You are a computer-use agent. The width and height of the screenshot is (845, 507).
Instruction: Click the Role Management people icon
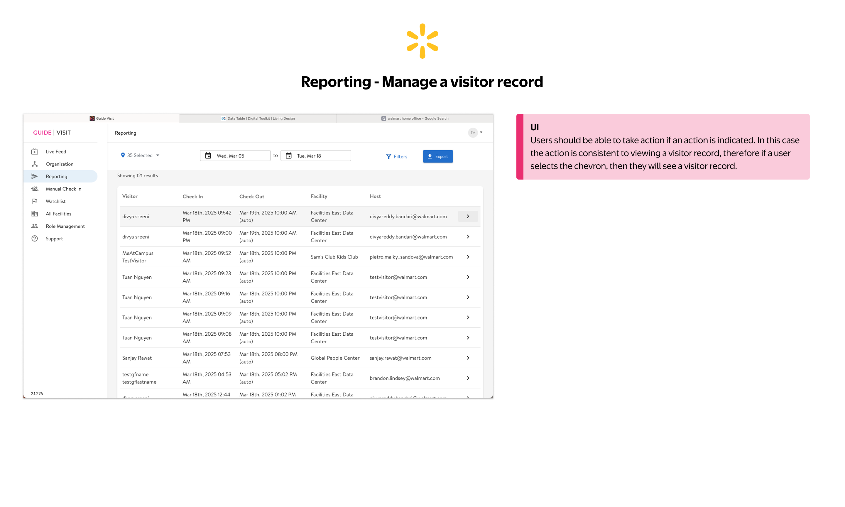[x=35, y=226]
